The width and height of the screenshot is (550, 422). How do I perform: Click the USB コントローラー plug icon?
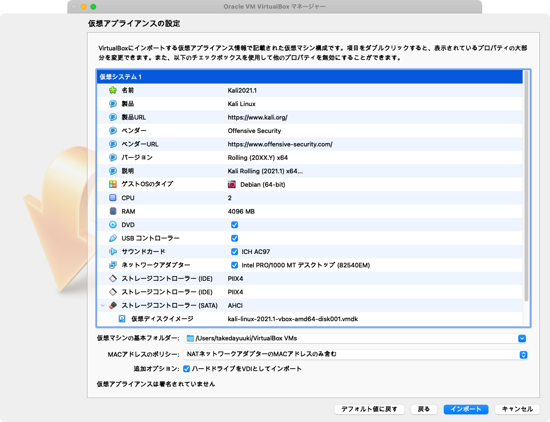point(112,238)
